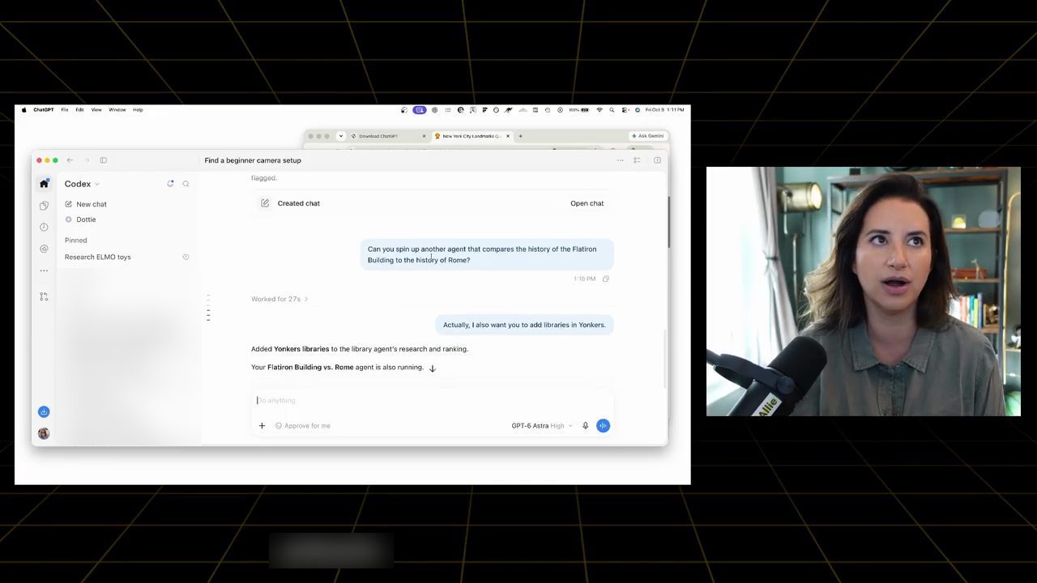
Task: Open the GPT-6 Astra High model selector
Action: pyautogui.click(x=541, y=426)
